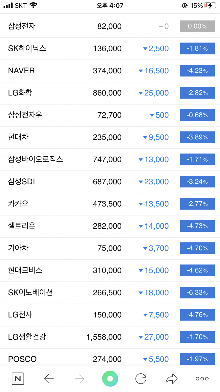Viewport: 220px width, 392px height.
Task: Go back with the left arrow icon
Action: pos(49,379)
